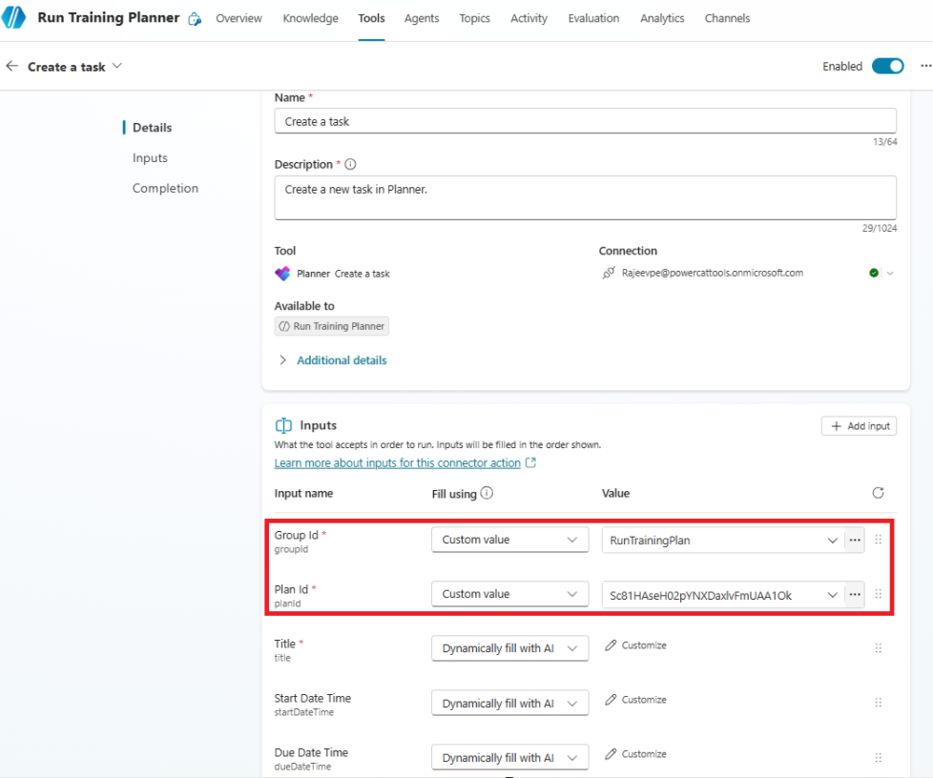The image size is (933, 778).
Task: Click the Description info icon
Action: [x=350, y=165]
